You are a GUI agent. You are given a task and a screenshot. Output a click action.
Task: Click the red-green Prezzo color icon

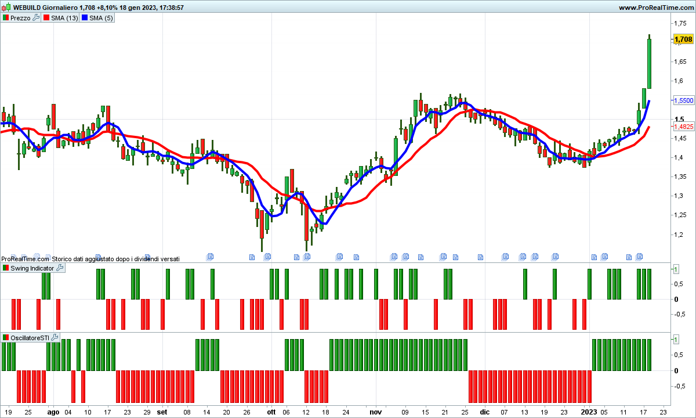[x=6, y=18]
